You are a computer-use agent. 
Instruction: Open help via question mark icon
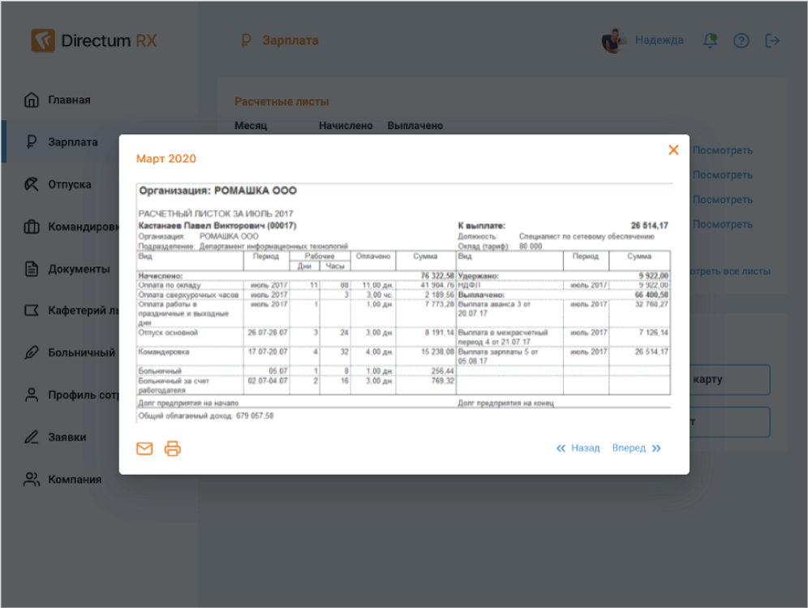(741, 41)
